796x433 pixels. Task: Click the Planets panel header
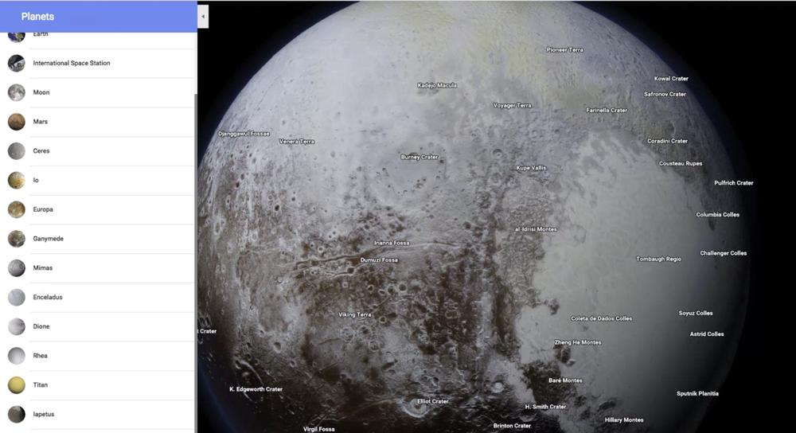tap(98, 16)
